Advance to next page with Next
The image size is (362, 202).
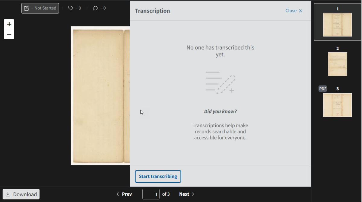tap(187, 194)
